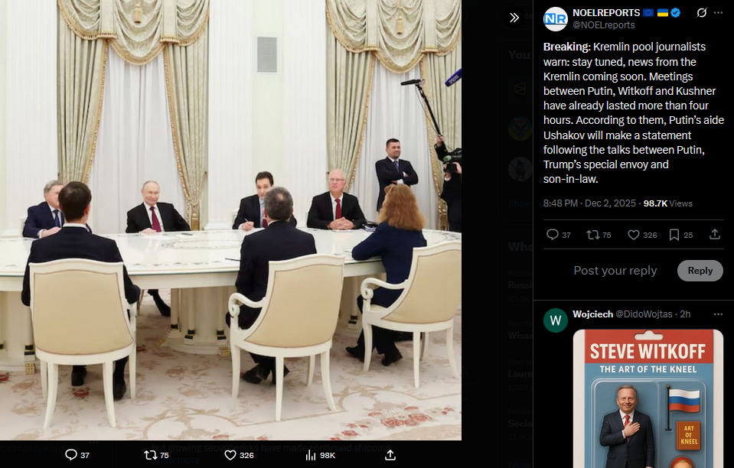This screenshot has height=468, width=734.
Task: Click the Reply button
Action: (700, 271)
